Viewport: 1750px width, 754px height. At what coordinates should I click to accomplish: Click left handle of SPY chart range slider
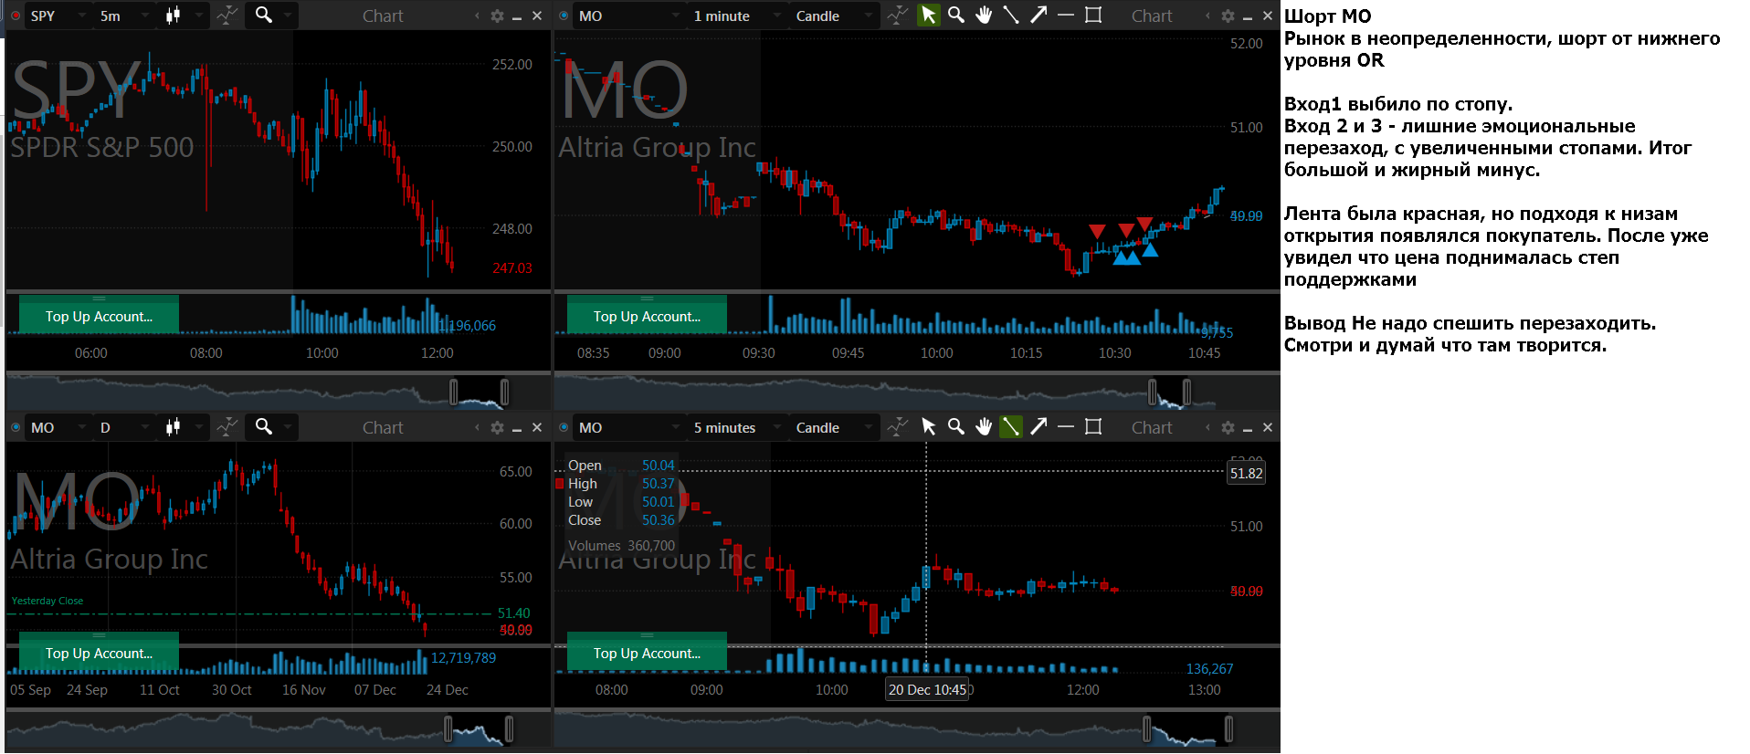454,393
